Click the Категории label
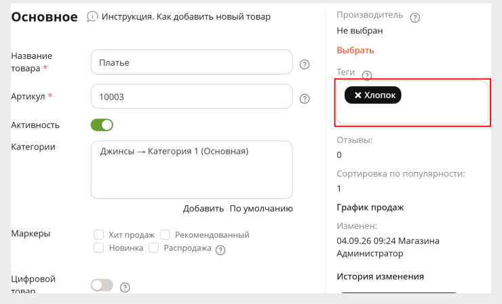 click(x=33, y=147)
